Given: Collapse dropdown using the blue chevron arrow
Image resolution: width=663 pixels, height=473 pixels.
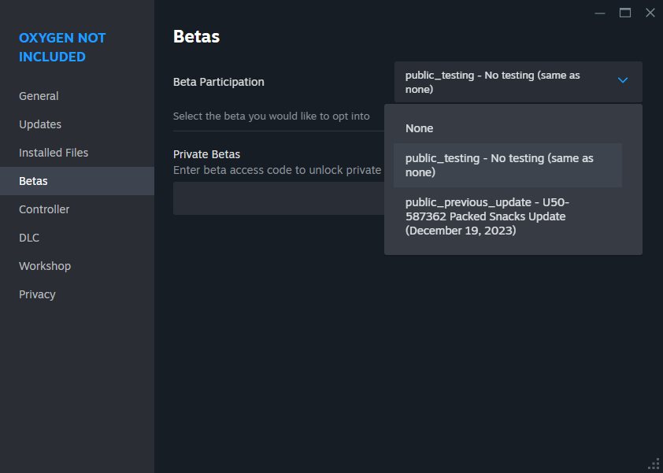Looking at the screenshot, I should (x=623, y=81).
